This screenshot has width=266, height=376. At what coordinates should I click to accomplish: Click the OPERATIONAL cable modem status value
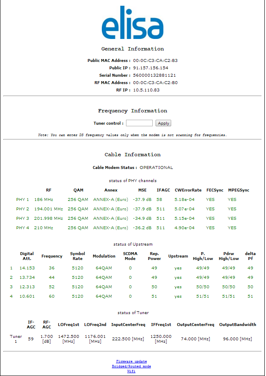tap(156, 167)
